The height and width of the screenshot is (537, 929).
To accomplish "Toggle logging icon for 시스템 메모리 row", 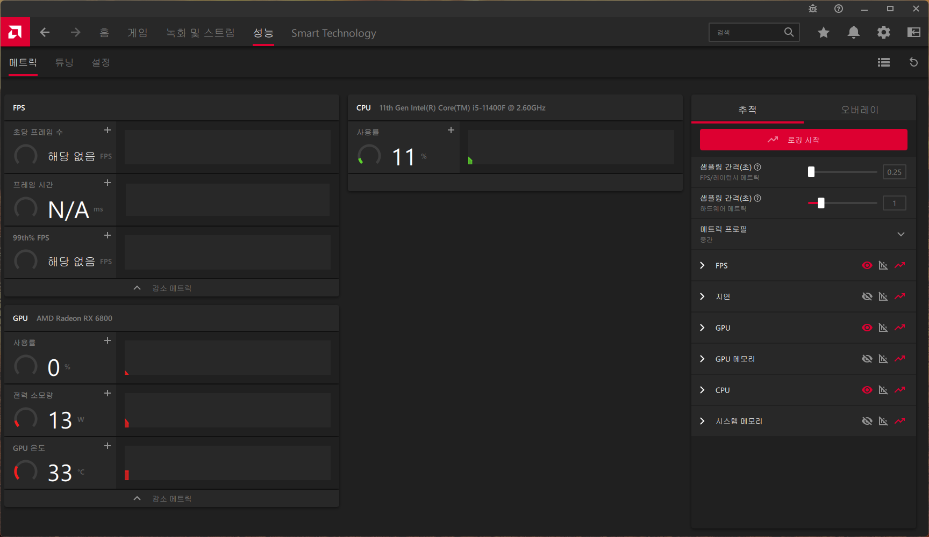I will [x=900, y=421].
